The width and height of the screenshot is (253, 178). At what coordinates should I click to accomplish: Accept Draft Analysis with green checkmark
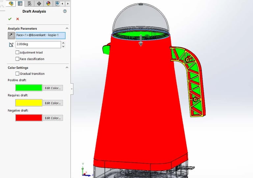tap(10, 19)
